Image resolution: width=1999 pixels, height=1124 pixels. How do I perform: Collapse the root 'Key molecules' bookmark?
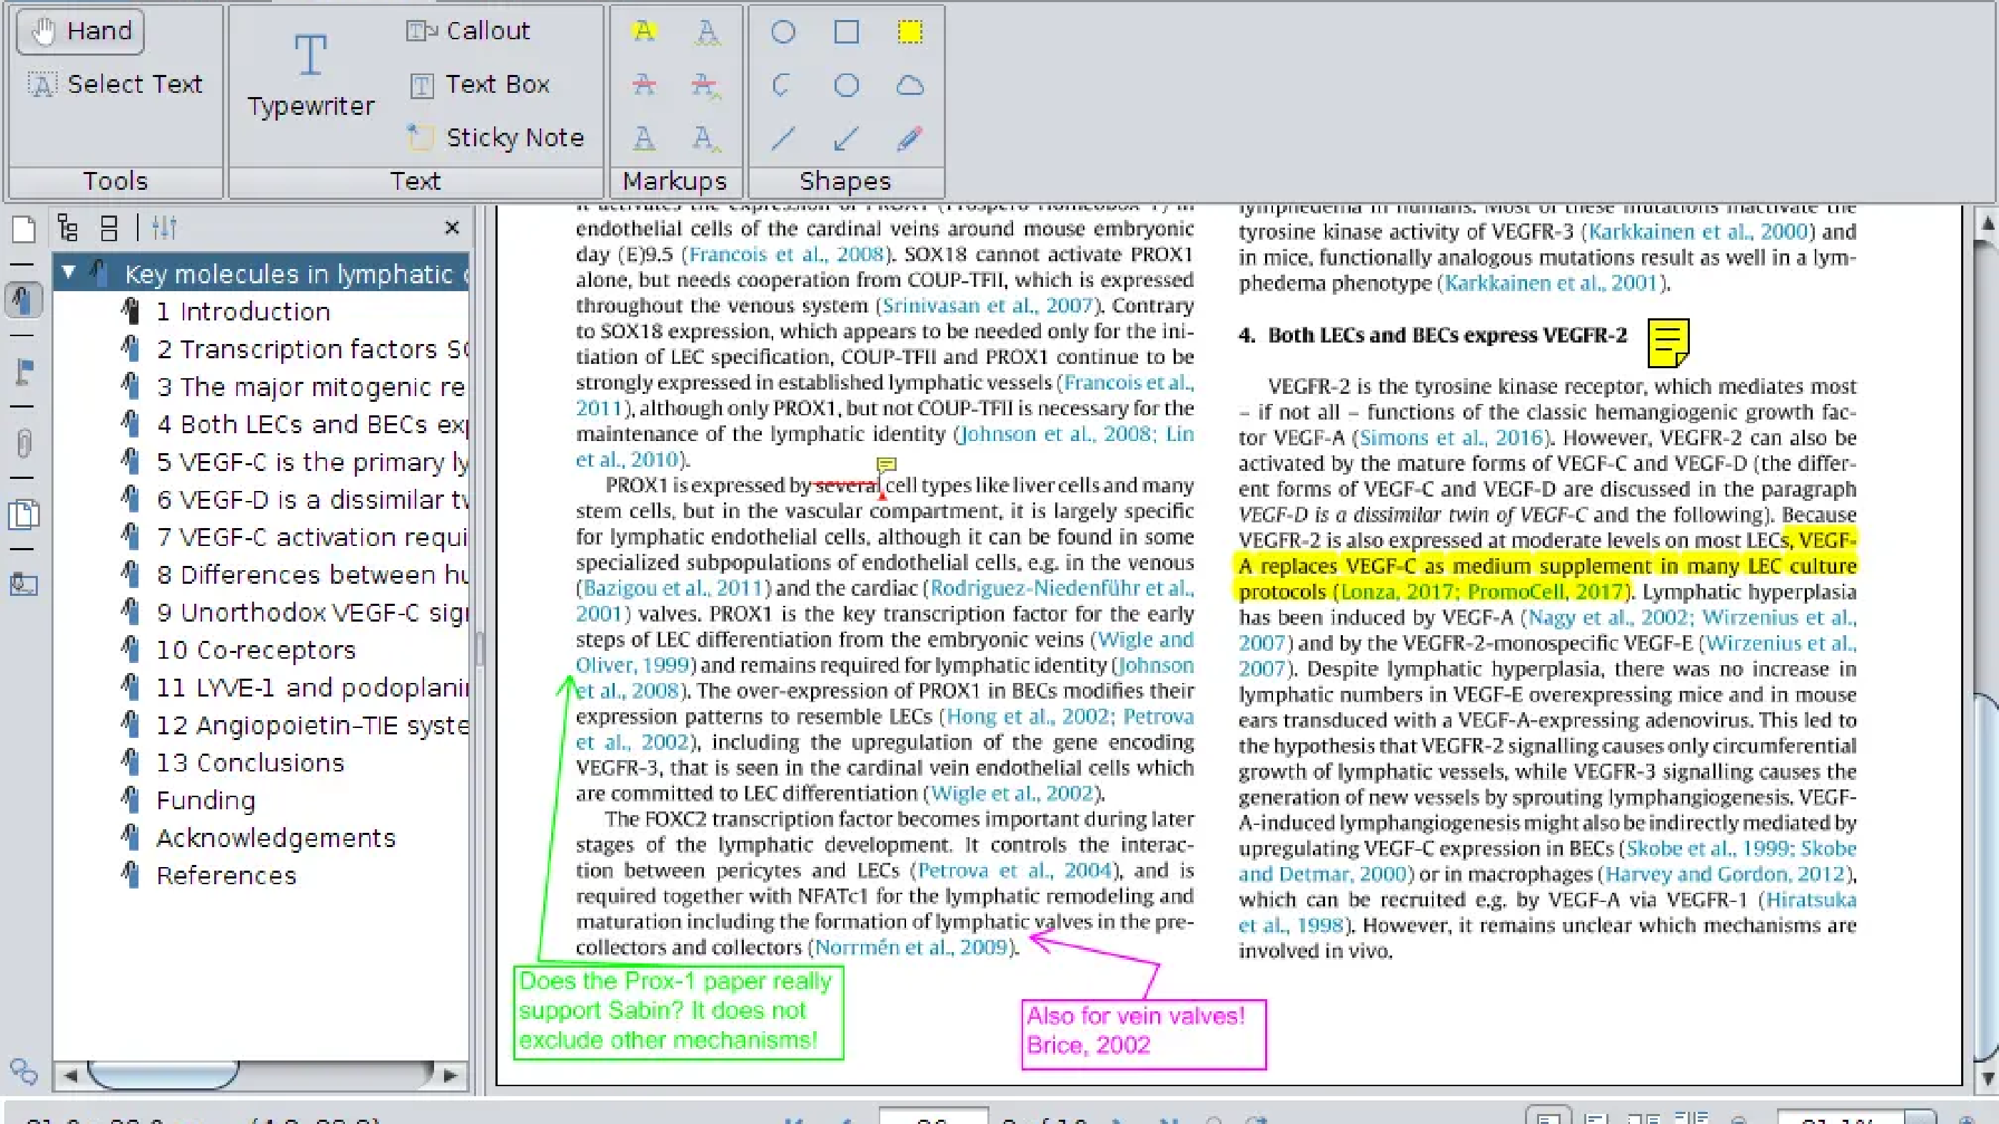click(69, 273)
